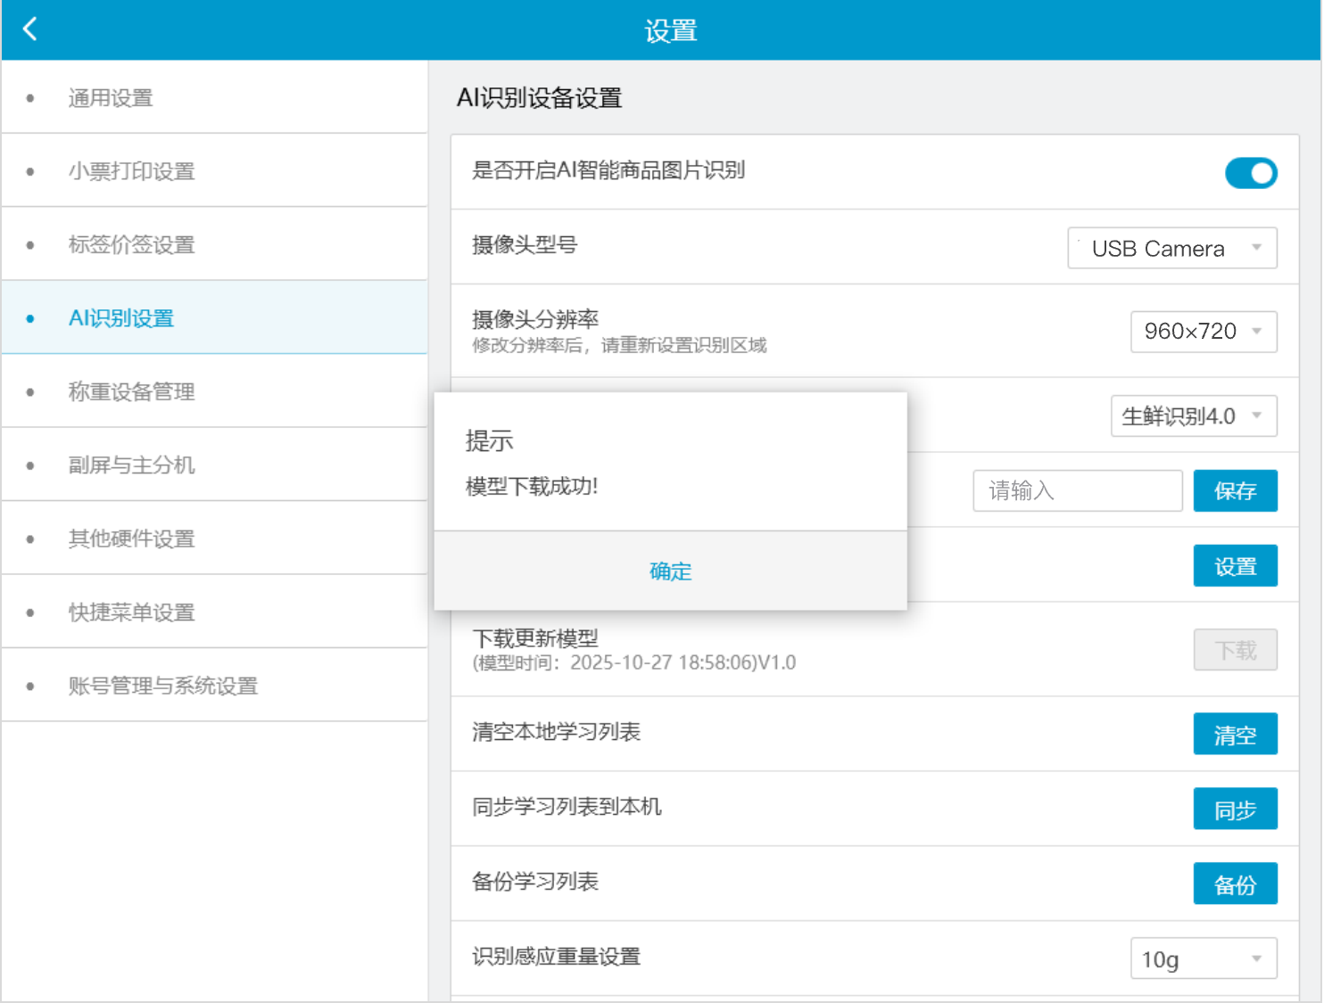Click the model time 2025-10-27 text
The height and width of the screenshot is (1003, 1324).
[x=634, y=662]
